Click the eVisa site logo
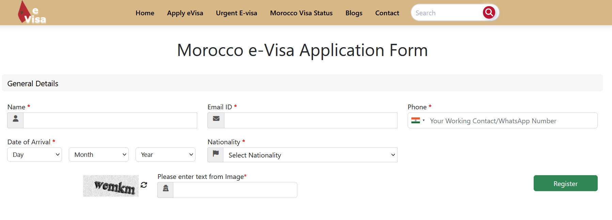The width and height of the screenshot is (612, 220). click(x=32, y=13)
